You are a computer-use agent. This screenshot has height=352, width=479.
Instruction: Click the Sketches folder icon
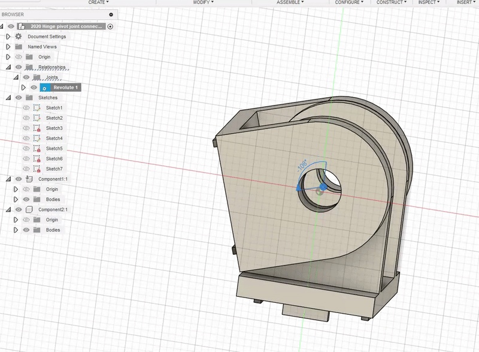point(29,98)
